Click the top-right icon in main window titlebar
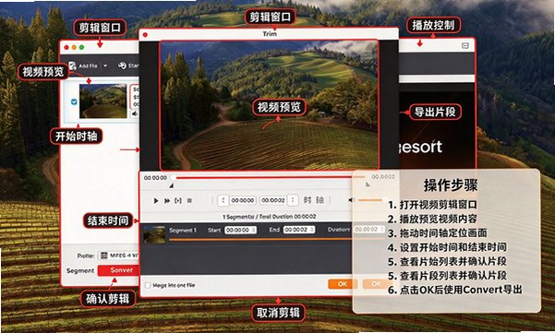555x333 pixels. click(465, 46)
